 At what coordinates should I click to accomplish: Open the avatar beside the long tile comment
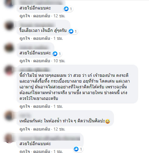9,70
